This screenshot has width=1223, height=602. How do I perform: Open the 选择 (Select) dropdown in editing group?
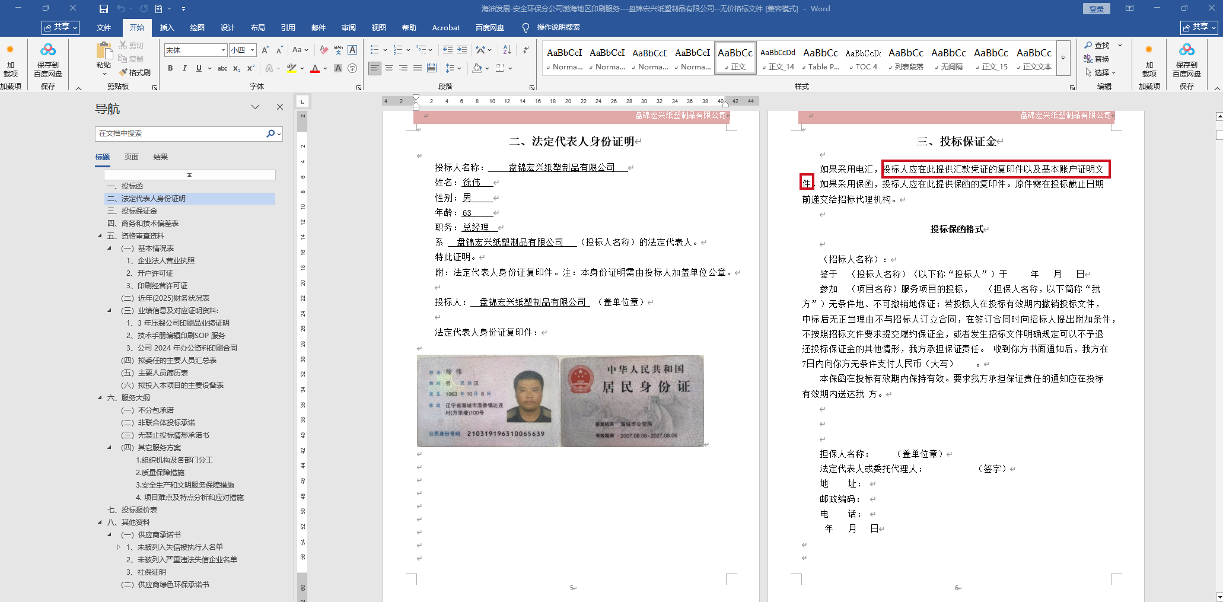coord(1101,72)
